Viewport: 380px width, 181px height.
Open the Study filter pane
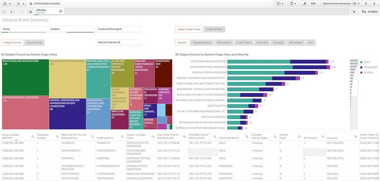pos(24,29)
